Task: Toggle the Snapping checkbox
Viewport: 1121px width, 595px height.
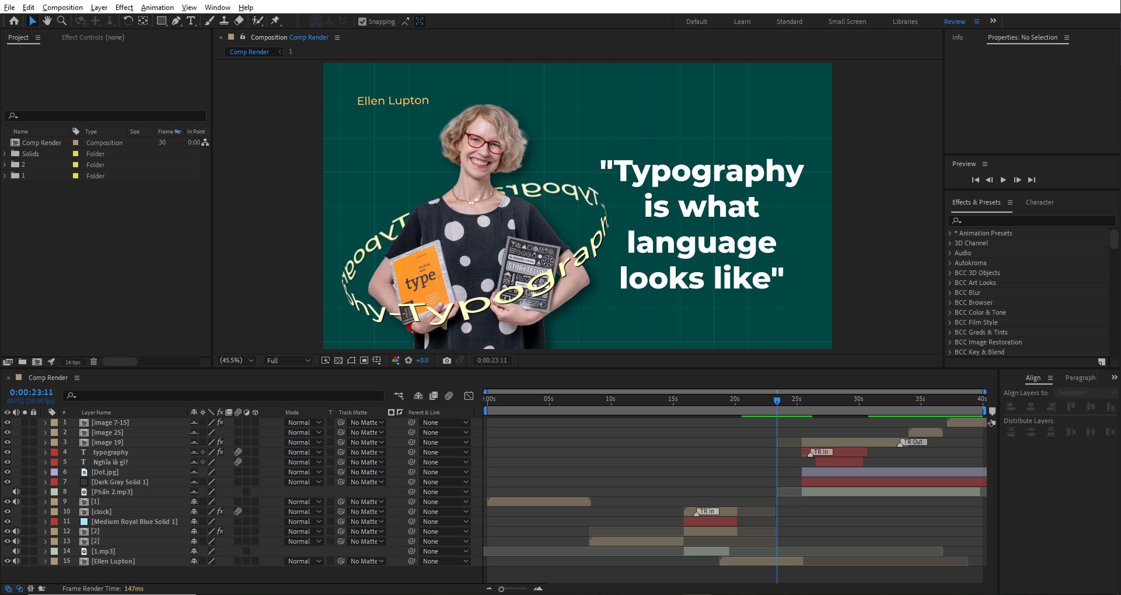Action: [x=362, y=22]
